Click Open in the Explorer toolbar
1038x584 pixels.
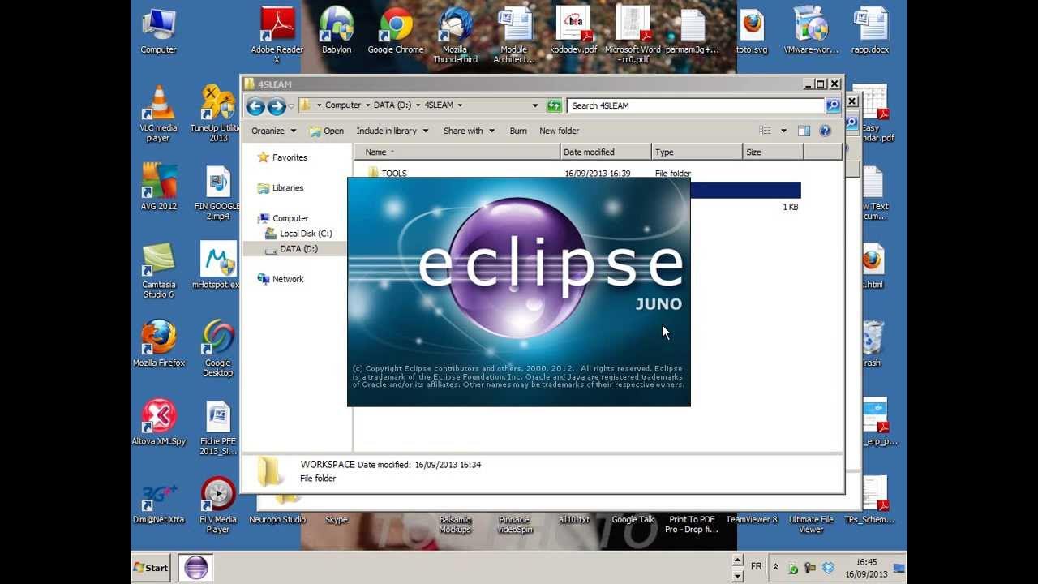coord(326,131)
